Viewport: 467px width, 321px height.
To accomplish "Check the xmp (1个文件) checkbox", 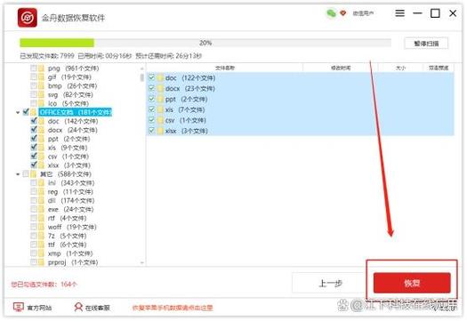I will [x=34, y=253].
